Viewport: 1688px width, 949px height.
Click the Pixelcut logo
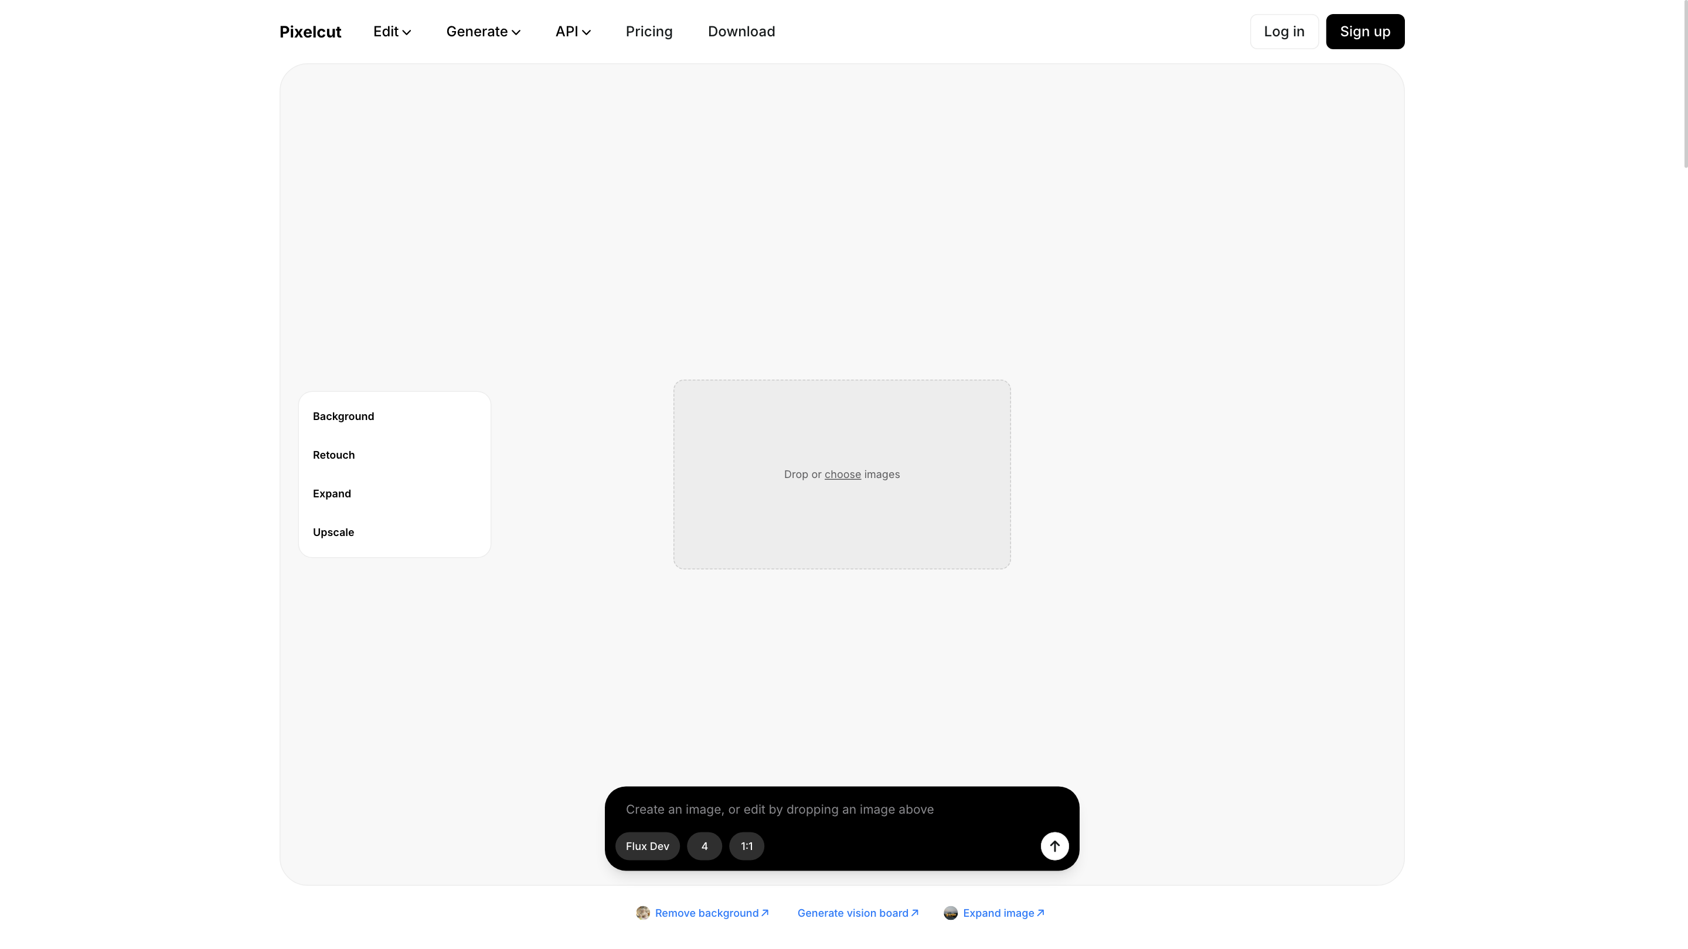(x=310, y=32)
